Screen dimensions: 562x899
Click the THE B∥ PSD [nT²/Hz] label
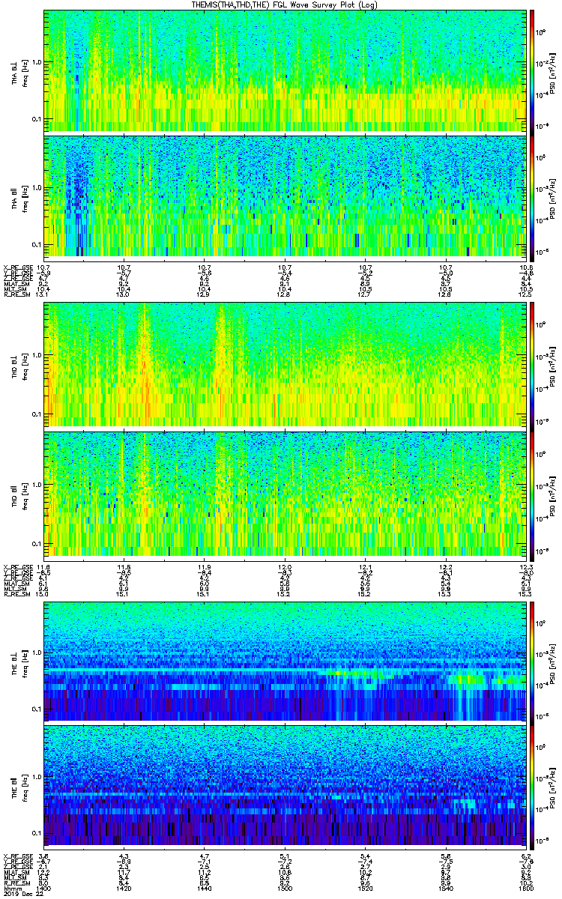point(553,787)
